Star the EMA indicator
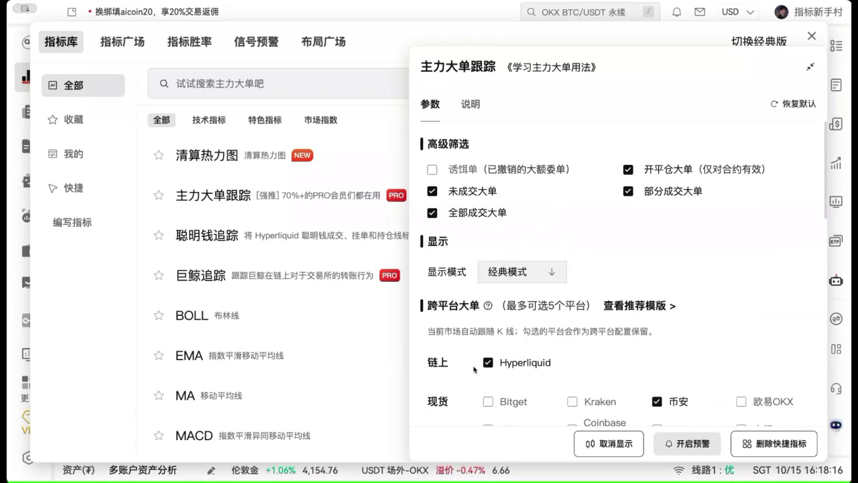This screenshot has width=858, height=483. coord(159,356)
